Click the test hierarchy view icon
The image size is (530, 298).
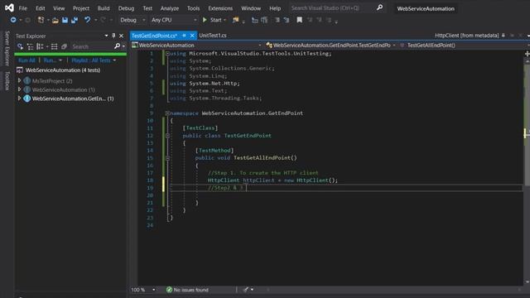[30, 46]
